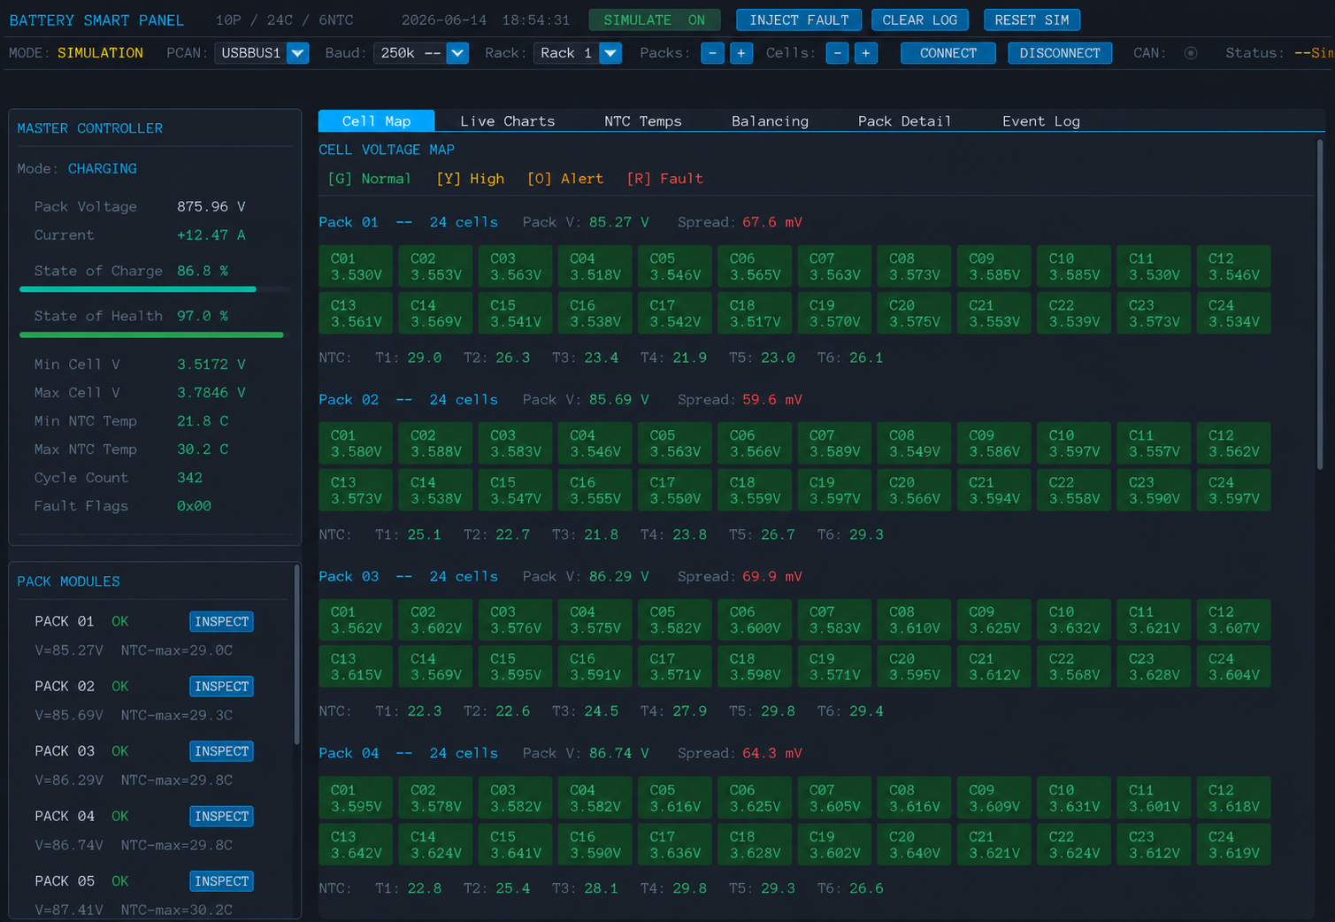The height and width of the screenshot is (922, 1335).
Task: Inspect PACK 05 module
Action: (221, 881)
